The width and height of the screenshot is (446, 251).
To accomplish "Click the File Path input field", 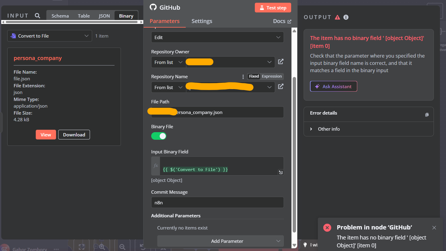I will point(218,112).
